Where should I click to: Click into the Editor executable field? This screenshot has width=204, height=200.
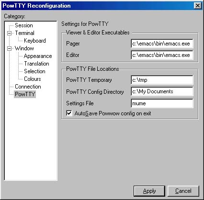click(162, 55)
